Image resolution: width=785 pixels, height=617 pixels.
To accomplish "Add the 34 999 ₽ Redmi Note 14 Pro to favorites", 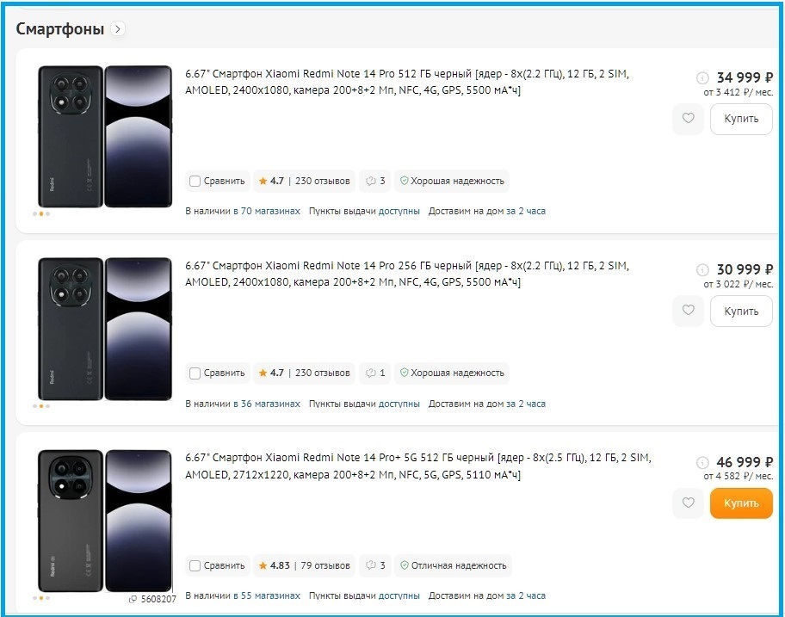I will 688,119.
